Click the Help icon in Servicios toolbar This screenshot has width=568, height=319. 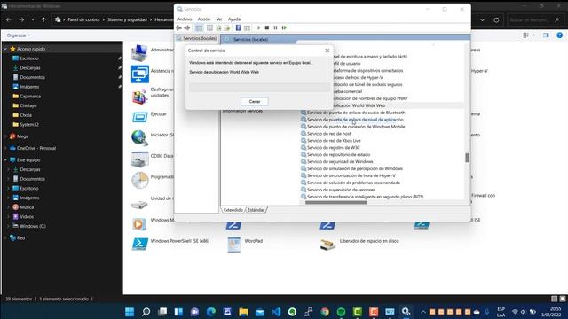238,27
